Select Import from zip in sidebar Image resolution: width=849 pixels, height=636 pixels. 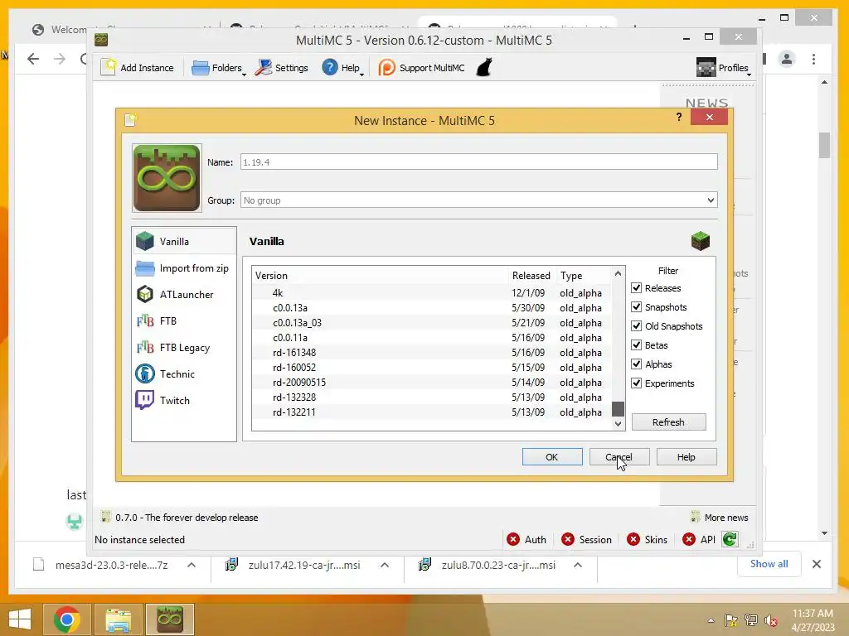point(184,267)
